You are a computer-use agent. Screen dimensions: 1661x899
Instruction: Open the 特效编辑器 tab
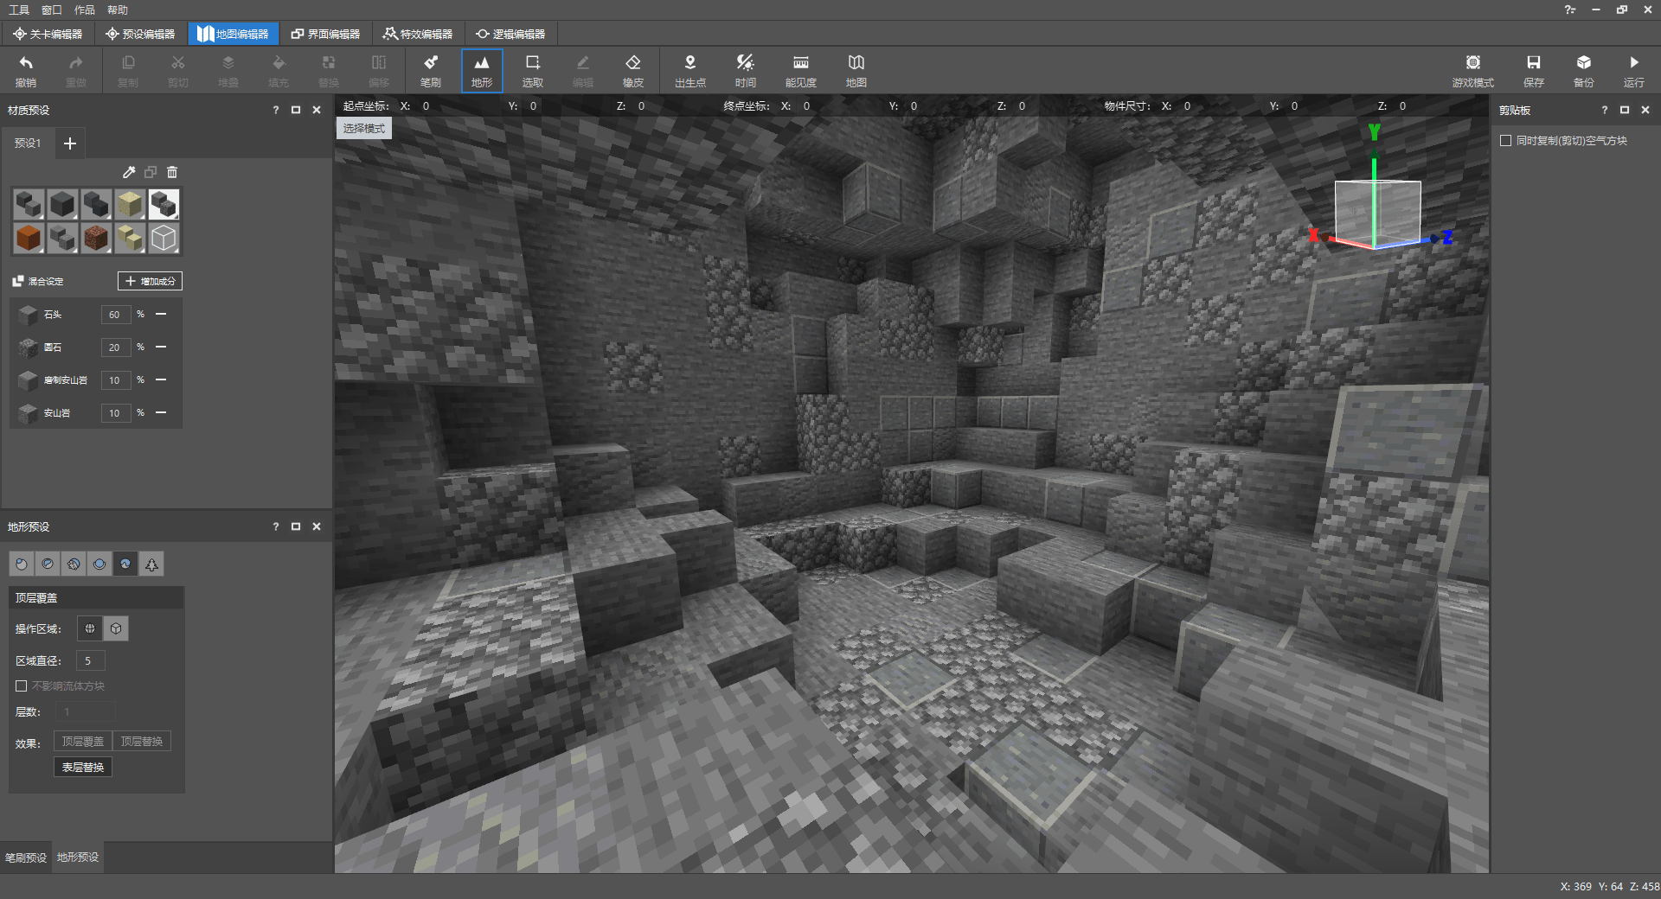[418, 34]
